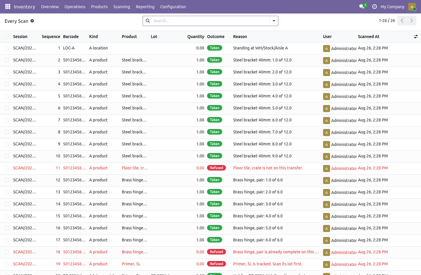Open the user avatar menu
Viewport: 421px width, 275px height.
point(412,6)
